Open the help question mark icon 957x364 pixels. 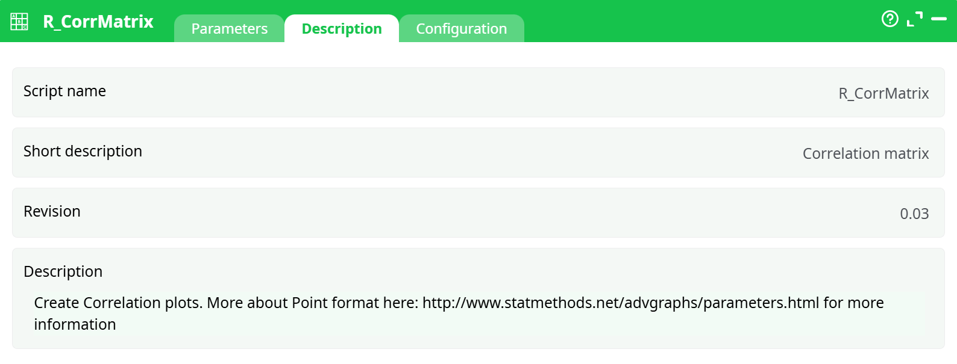pos(890,19)
